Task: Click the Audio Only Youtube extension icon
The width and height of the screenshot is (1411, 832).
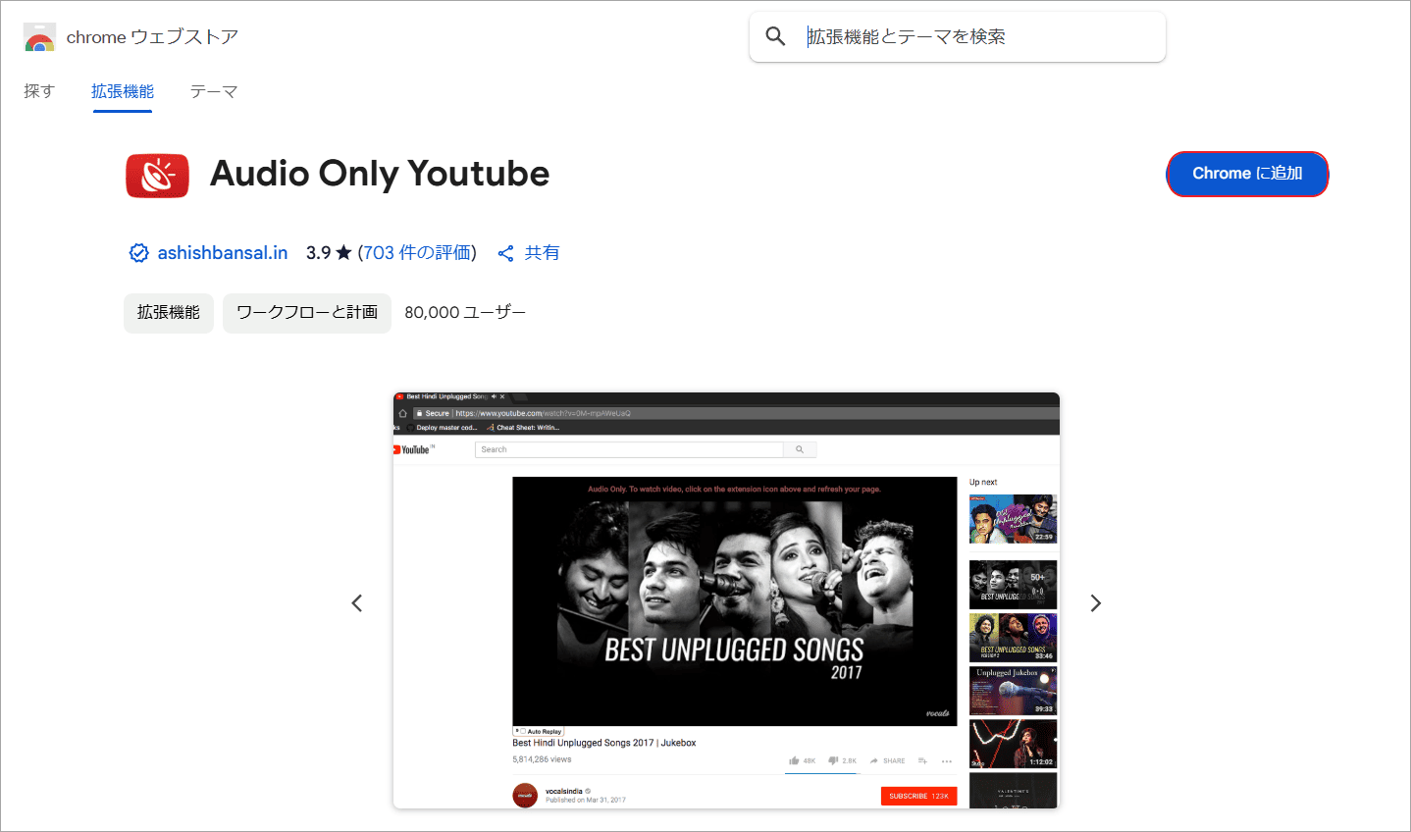Action: coord(157,176)
